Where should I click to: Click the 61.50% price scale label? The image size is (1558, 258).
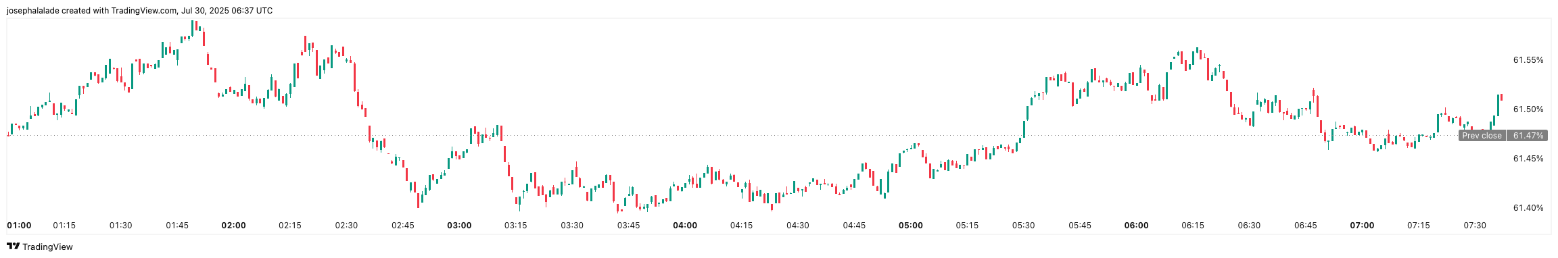point(1528,109)
